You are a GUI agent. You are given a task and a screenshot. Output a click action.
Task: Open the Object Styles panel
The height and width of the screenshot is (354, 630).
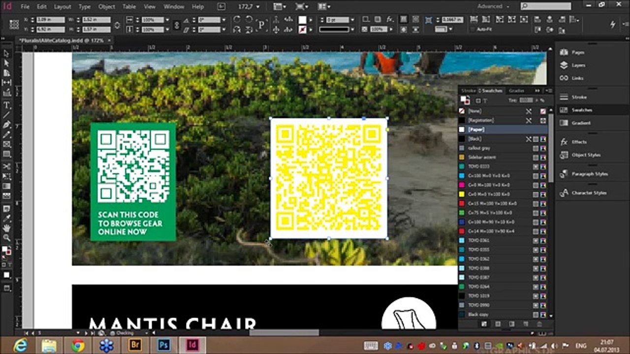pos(586,155)
